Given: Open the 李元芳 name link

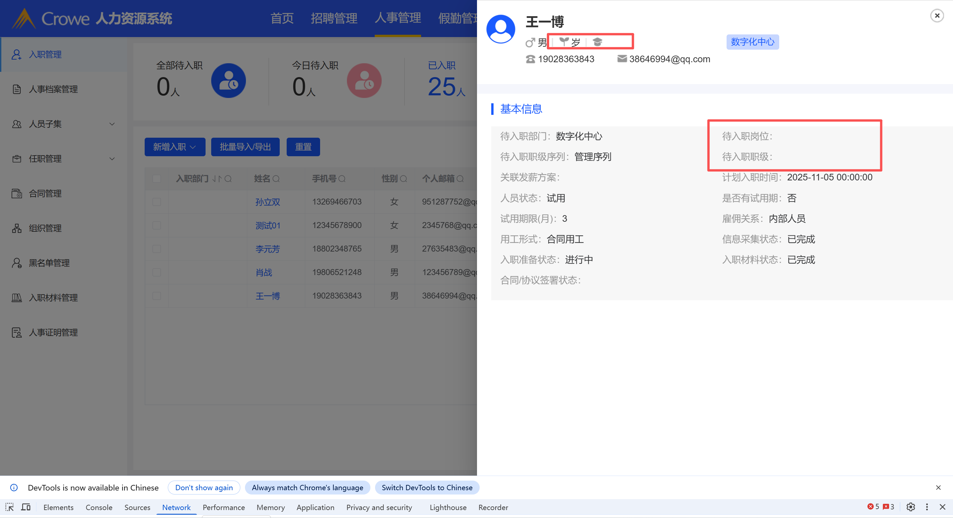Looking at the screenshot, I should click(267, 249).
